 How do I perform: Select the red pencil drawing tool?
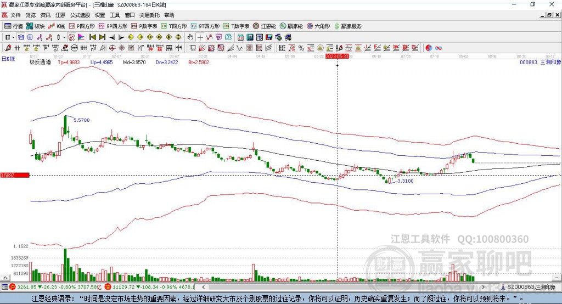(8, 48)
